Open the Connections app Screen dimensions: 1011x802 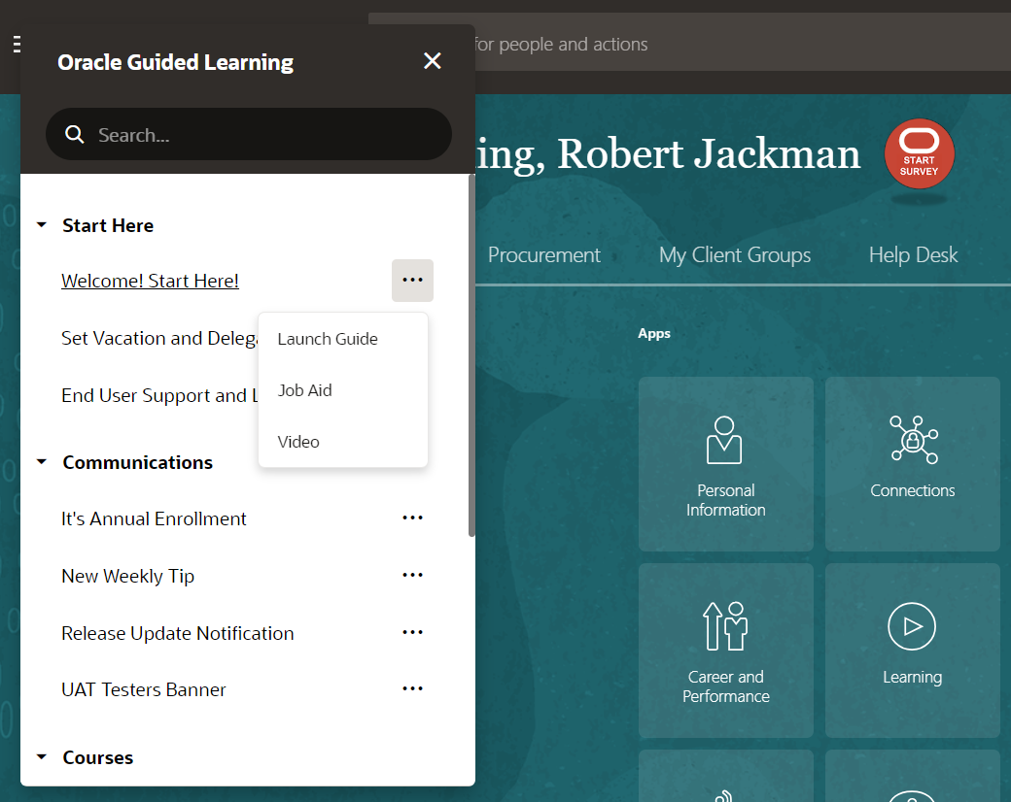912,464
